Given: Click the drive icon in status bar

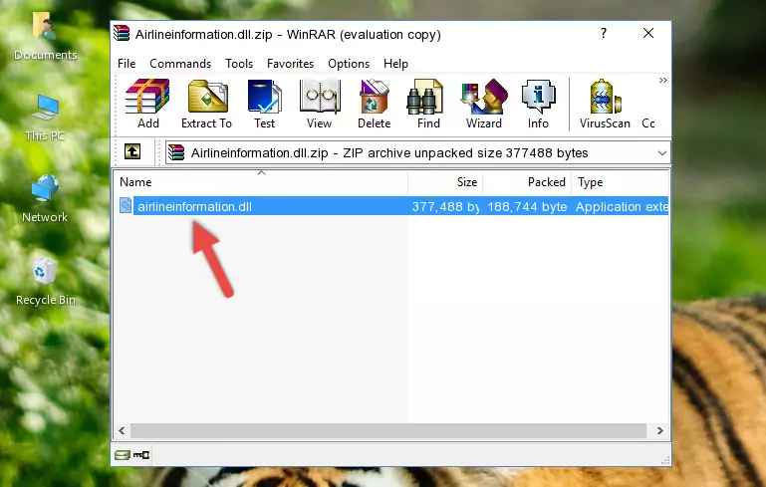Looking at the screenshot, I should (x=123, y=455).
